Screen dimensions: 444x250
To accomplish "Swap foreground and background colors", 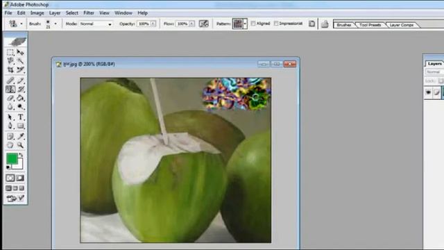I will coord(21,155).
